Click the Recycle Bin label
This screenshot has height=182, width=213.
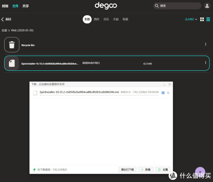28,45
